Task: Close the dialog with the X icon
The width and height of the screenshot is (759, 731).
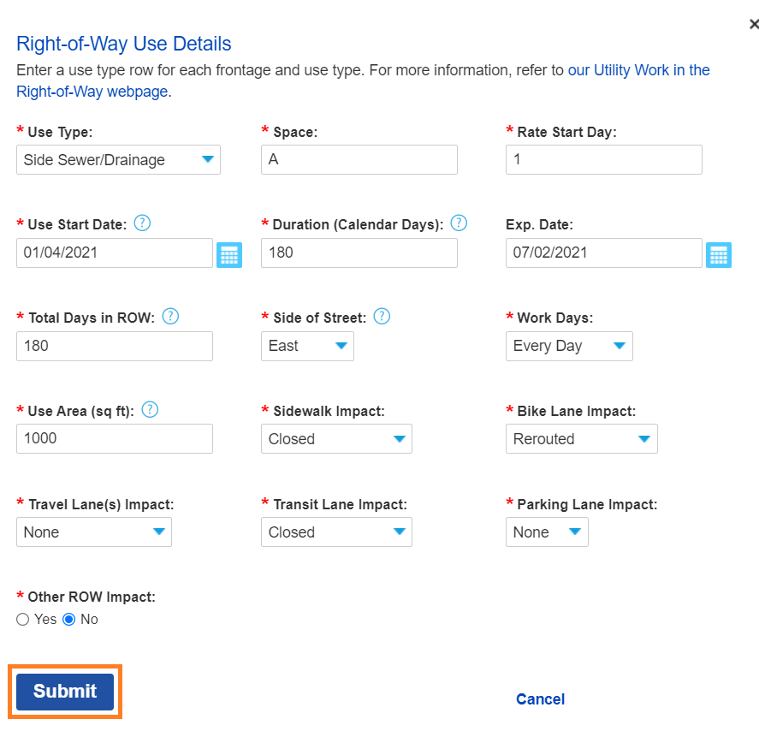Action: tap(753, 25)
